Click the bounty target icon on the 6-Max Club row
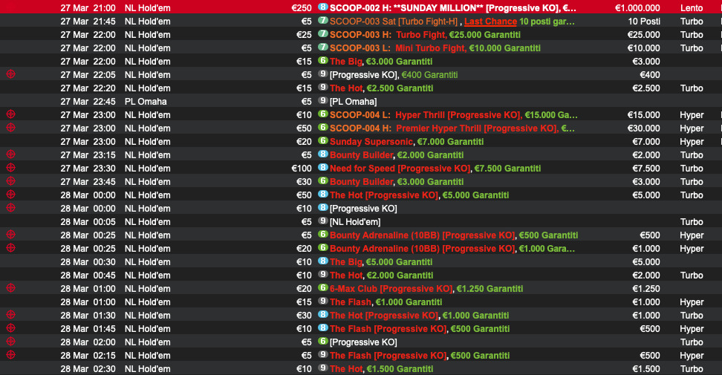722x375 pixels. click(x=11, y=287)
